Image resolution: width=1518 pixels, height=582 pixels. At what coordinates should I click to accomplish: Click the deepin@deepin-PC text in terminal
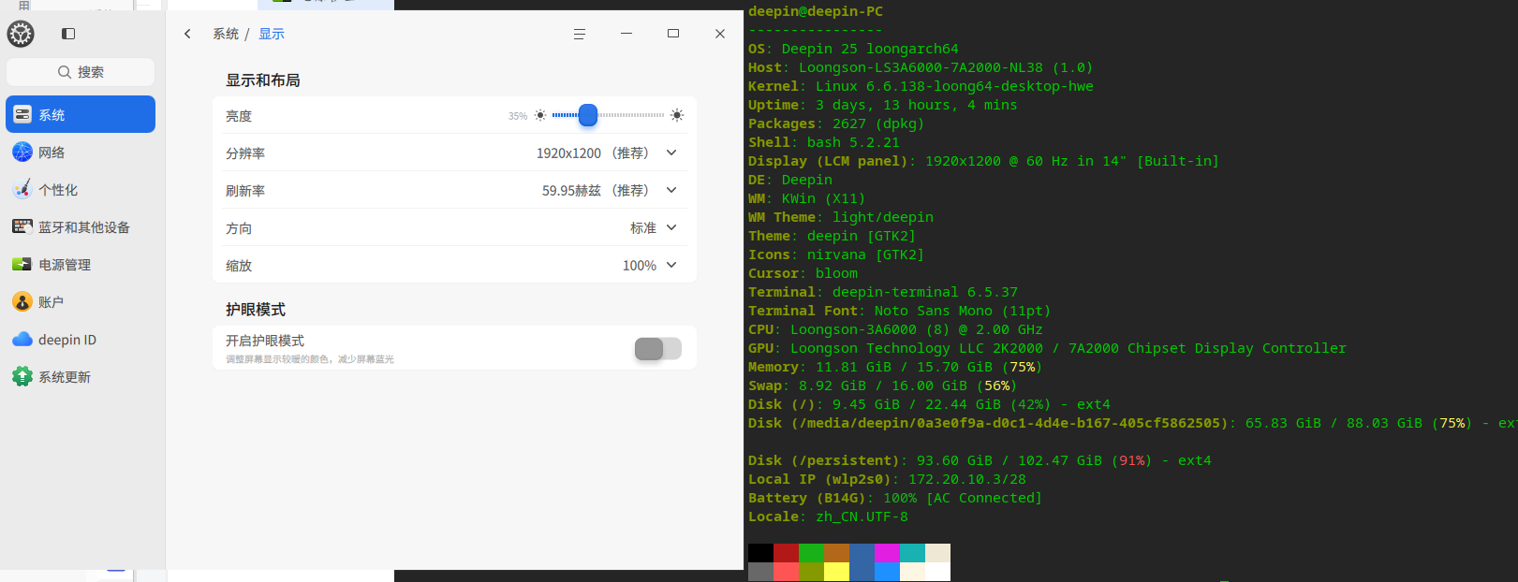(x=816, y=11)
